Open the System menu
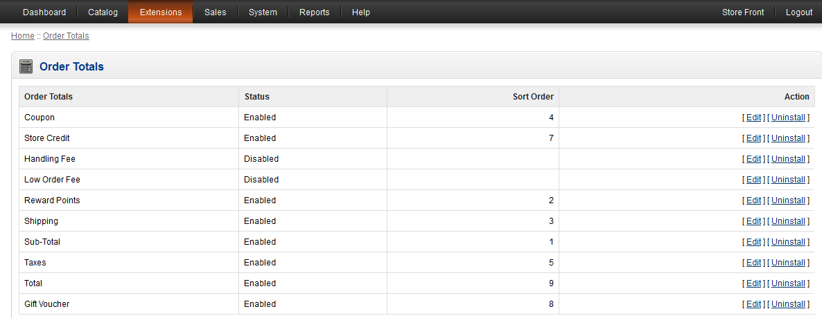This screenshot has width=822, height=318. click(x=263, y=12)
